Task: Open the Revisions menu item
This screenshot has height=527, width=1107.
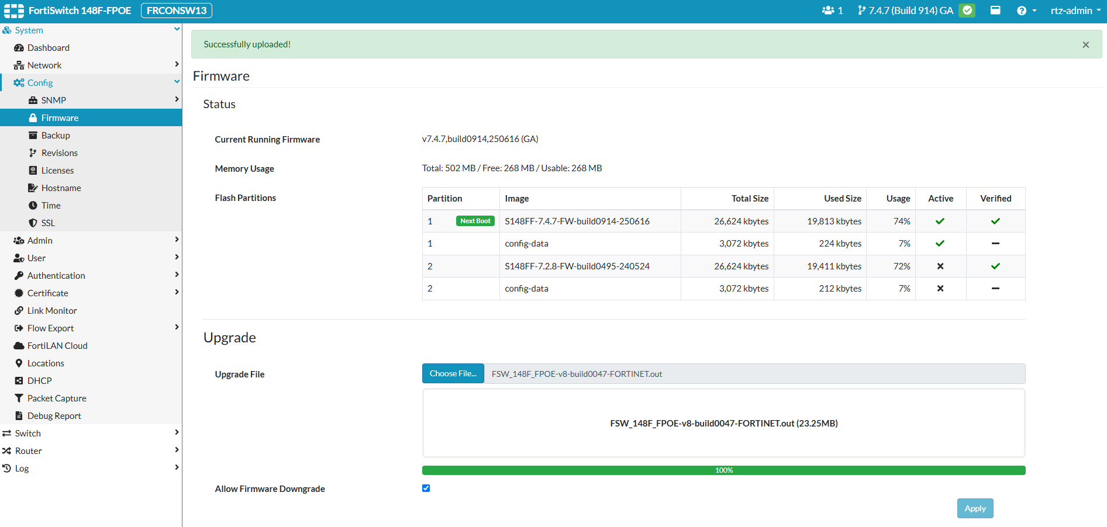Action: click(x=91, y=152)
